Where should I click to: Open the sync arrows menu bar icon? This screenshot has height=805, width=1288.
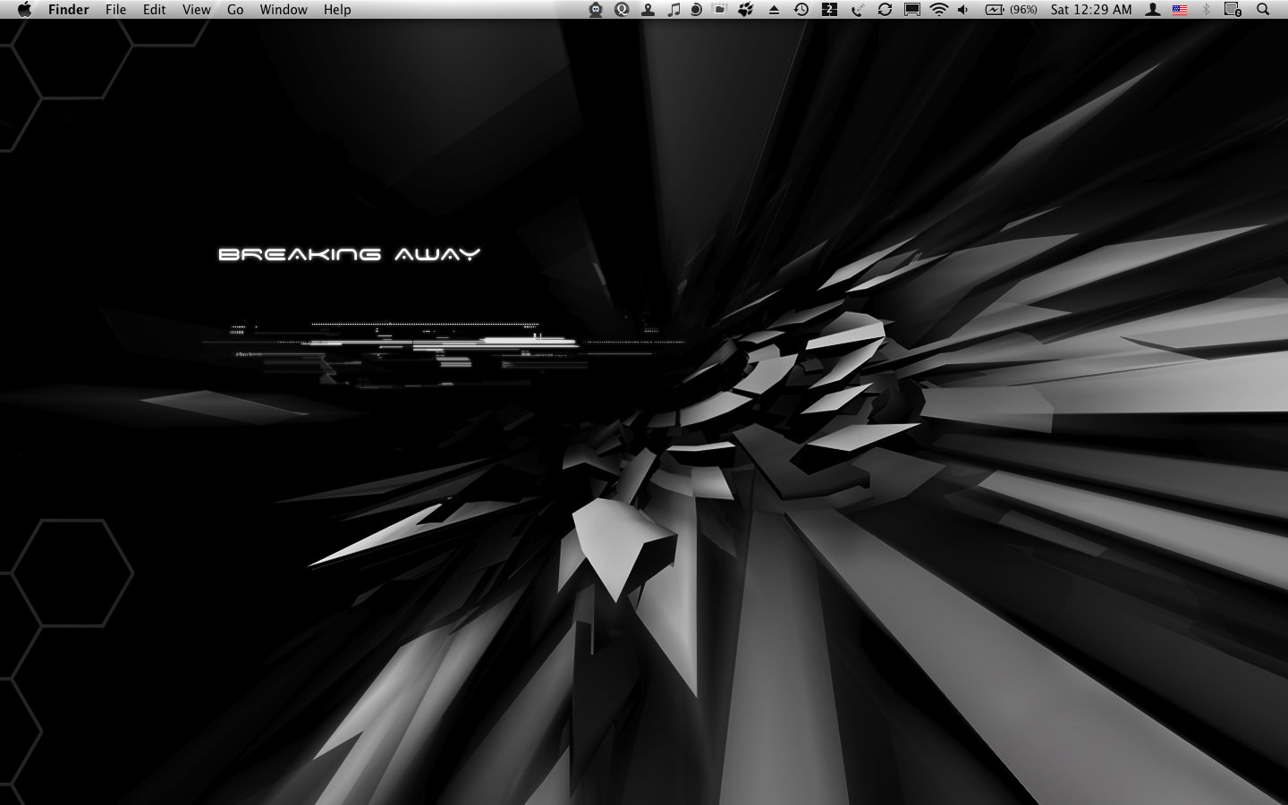(x=885, y=10)
